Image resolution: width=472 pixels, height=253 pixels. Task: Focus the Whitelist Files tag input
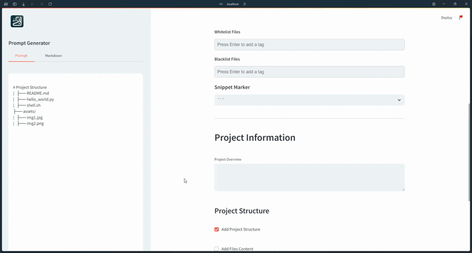click(x=309, y=45)
